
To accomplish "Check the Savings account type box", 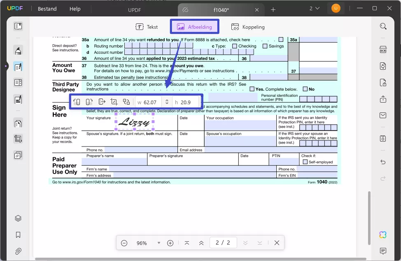I will 265,46.
